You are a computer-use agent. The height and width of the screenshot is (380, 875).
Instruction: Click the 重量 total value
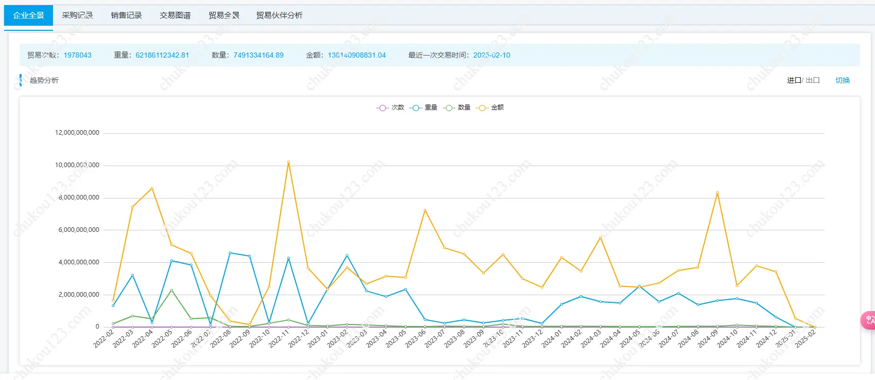click(162, 55)
